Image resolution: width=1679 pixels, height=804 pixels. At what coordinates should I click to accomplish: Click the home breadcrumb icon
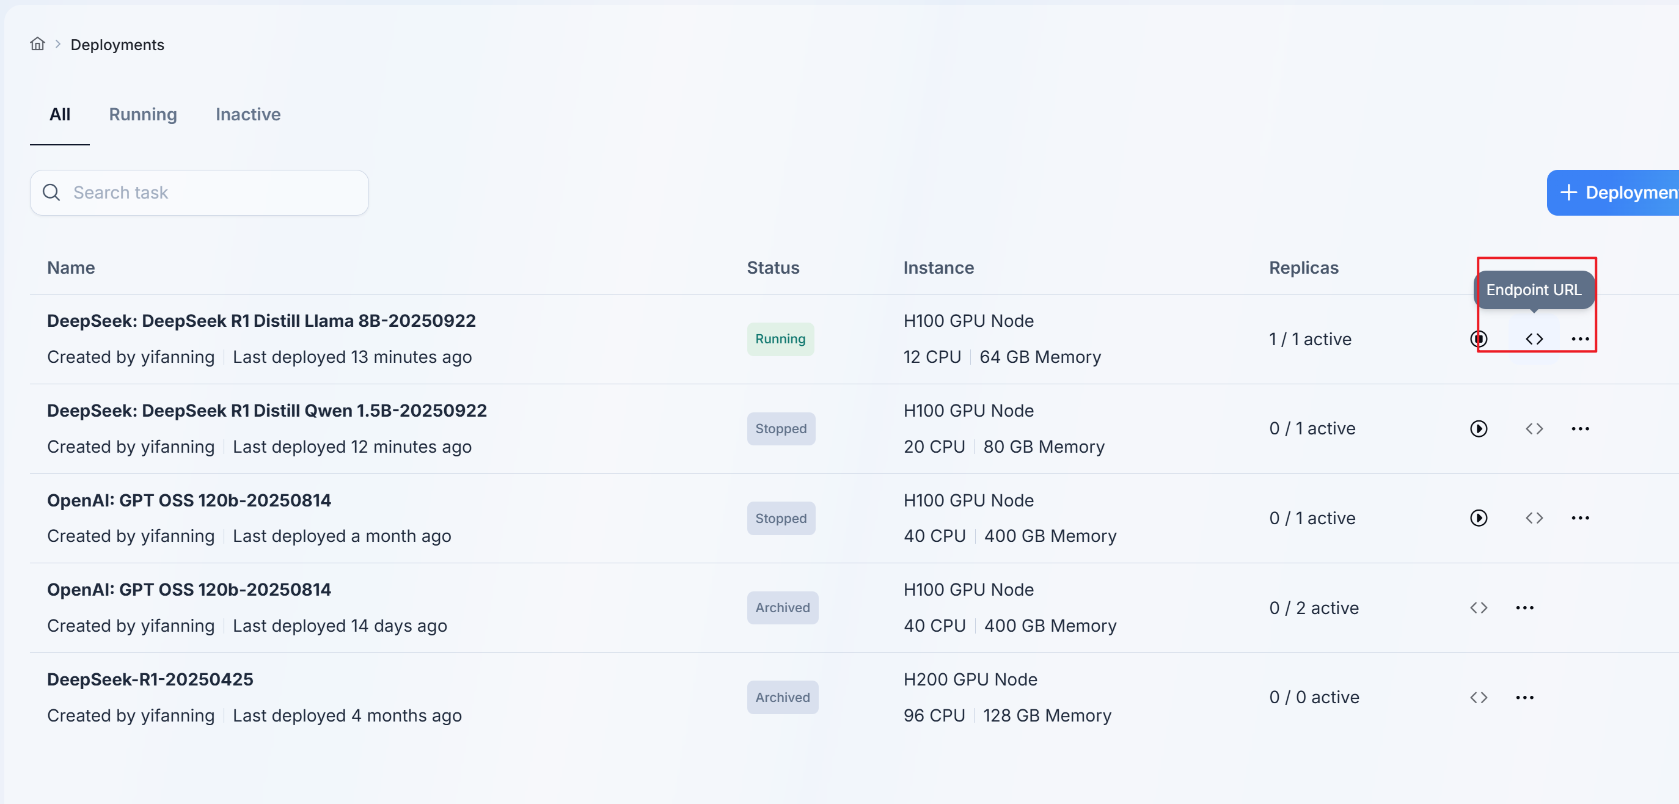tap(37, 43)
